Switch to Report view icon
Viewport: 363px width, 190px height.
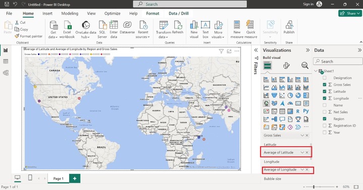click(x=6, y=50)
